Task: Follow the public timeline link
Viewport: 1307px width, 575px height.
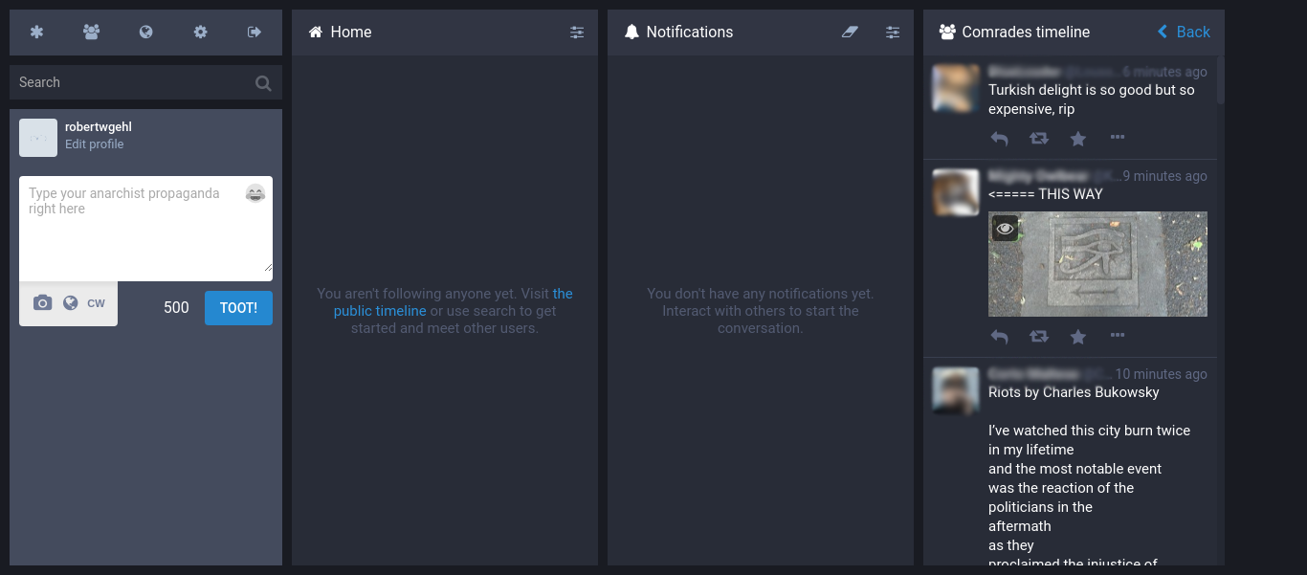Action: pyautogui.click(x=453, y=302)
